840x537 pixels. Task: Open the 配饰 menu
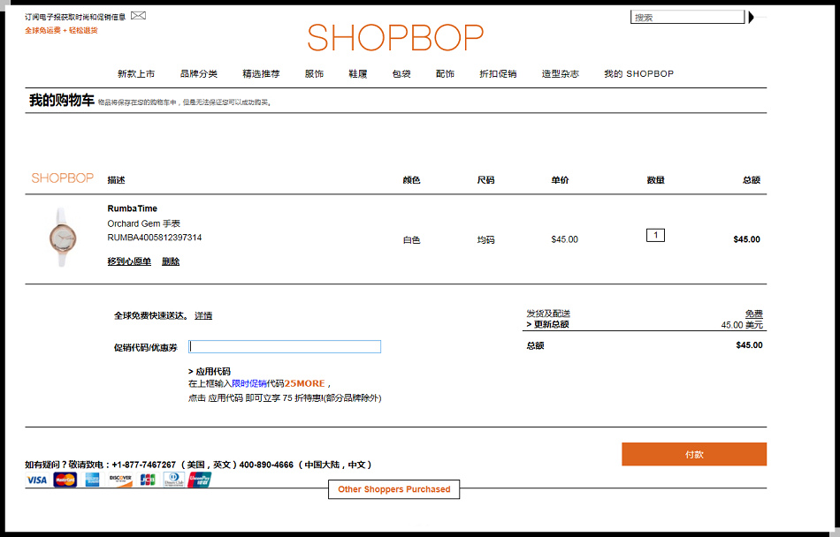(445, 74)
